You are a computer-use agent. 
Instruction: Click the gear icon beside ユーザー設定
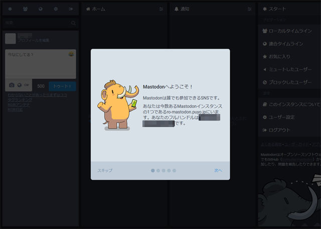coord(265,118)
